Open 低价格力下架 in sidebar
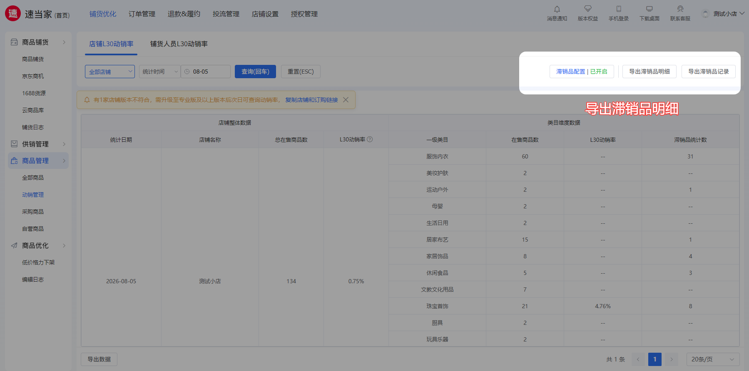The width and height of the screenshot is (749, 371). click(x=38, y=262)
